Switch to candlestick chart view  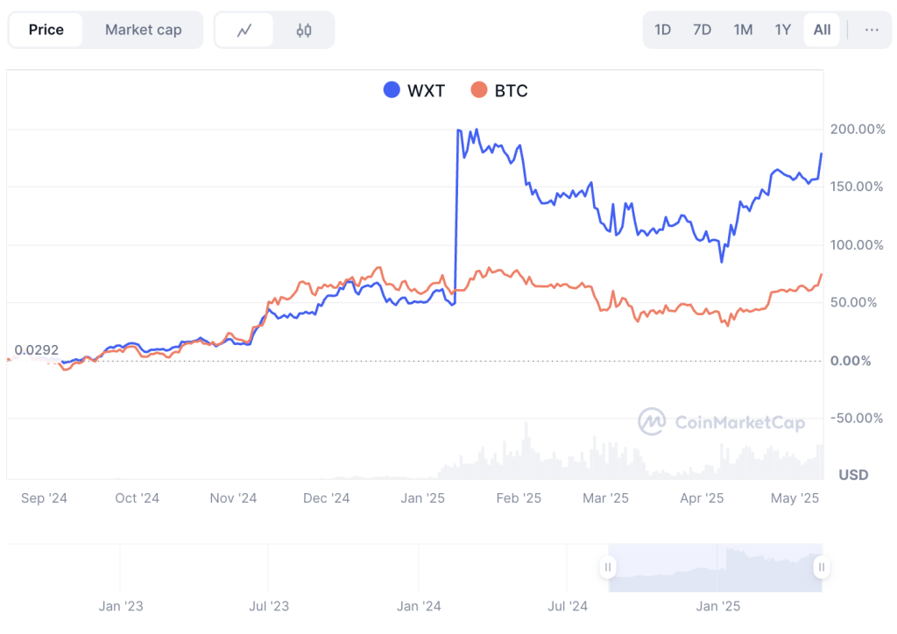[304, 30]
